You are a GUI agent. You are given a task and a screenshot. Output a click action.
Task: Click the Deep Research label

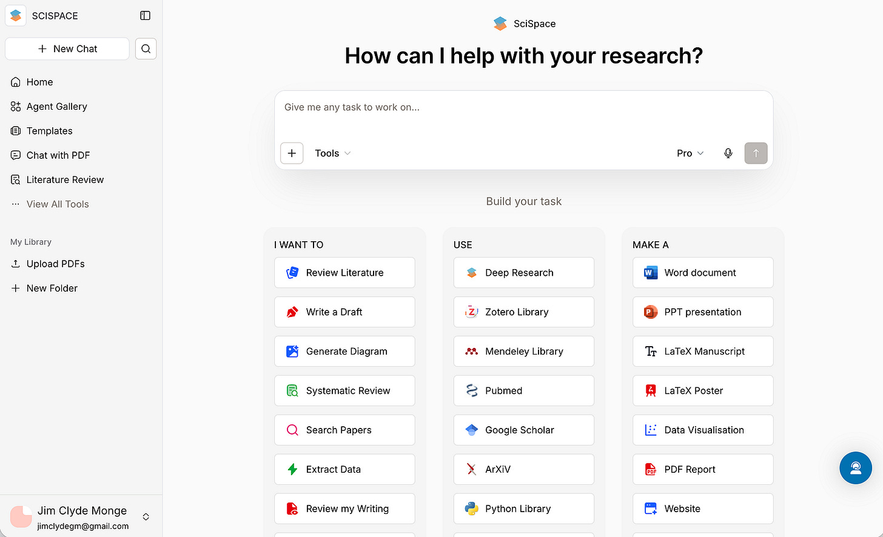click(x=519, y=273)
